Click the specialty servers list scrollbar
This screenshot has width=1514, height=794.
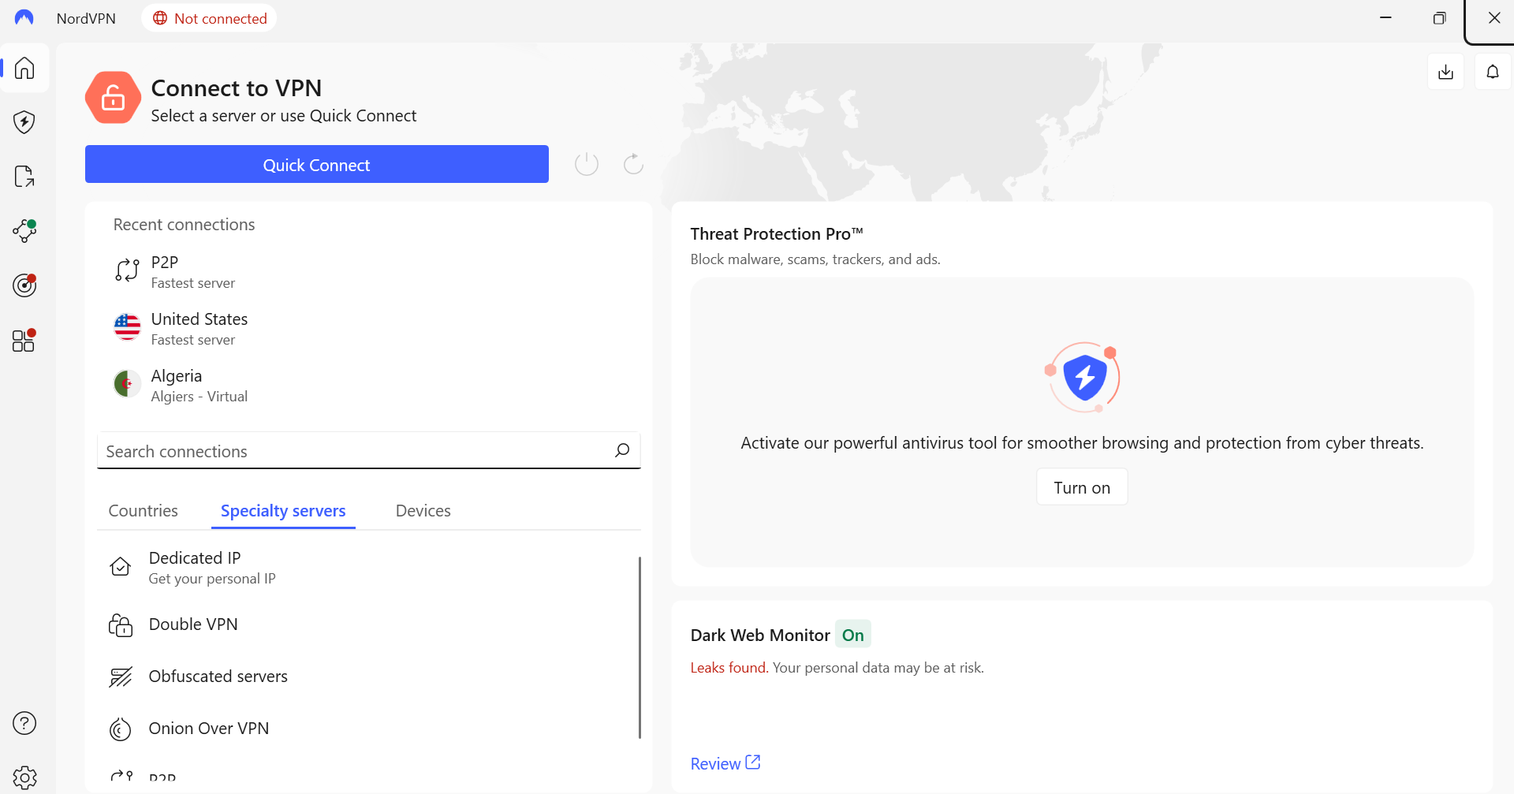point(640,647)
